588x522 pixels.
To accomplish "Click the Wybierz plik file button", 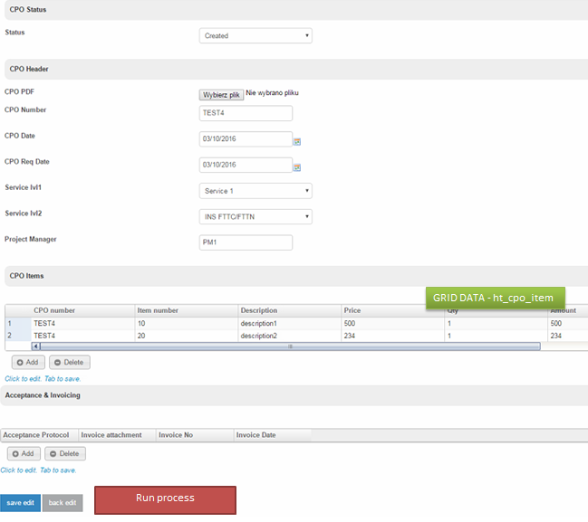I will pyautogui.click(x=221, y=94).
